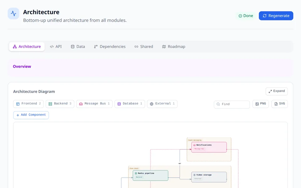Click the External tag on Video storage
Viewport: 301px width, 188px height.
(x=198, y=179)
